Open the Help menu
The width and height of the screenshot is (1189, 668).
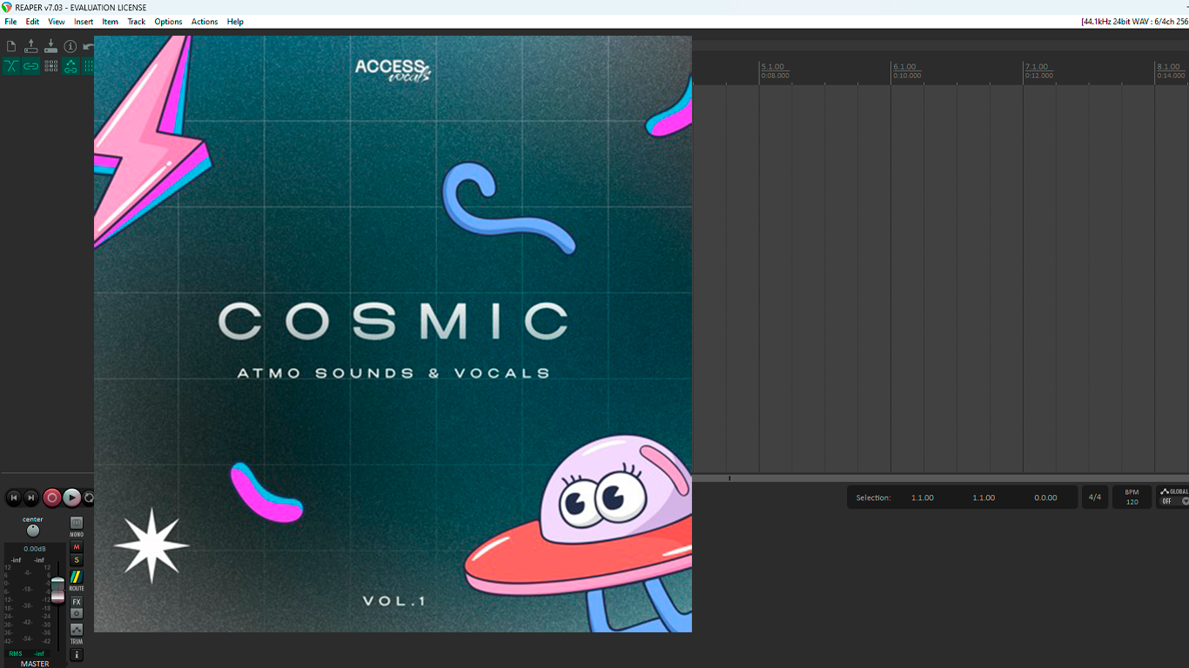click(x=235, y=22)
